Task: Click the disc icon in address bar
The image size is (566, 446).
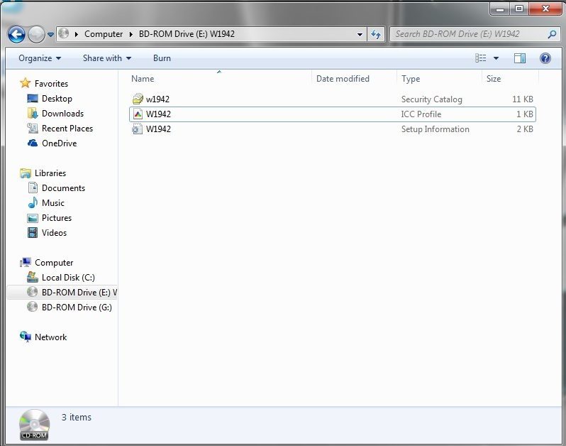Action: coord(64,33)
